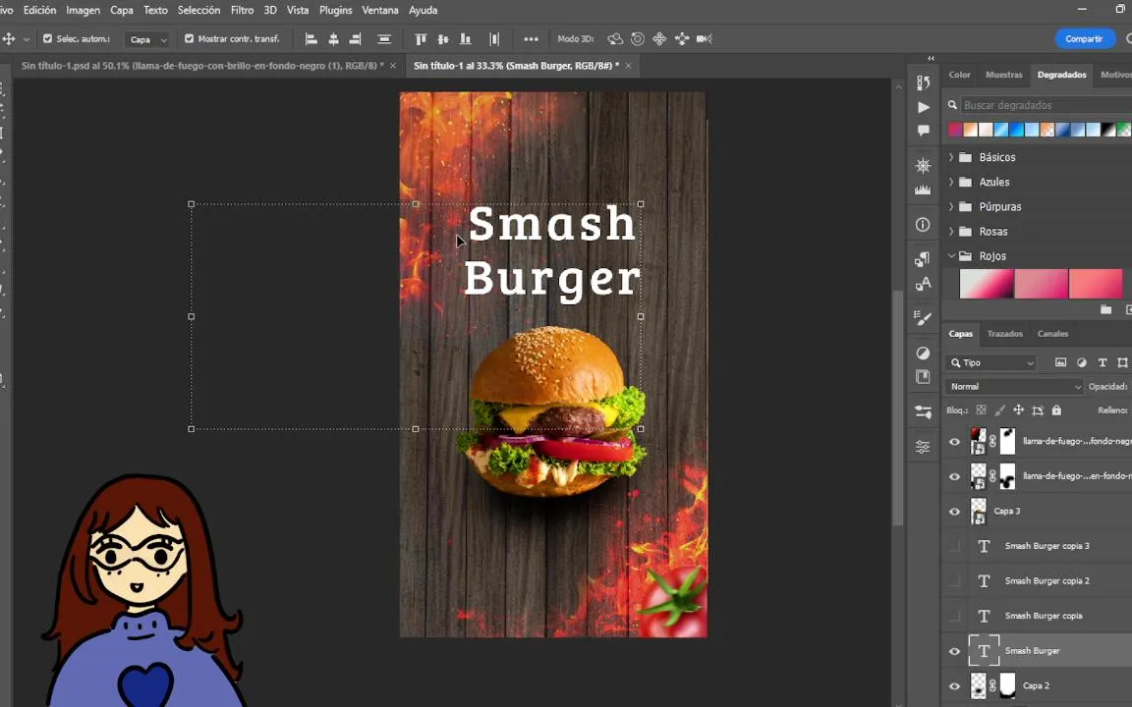Viewport: 1132px width, 707px height.
Task: Close the Sin título-1 al 33.3% tab
Action: (x=628, y=66)
